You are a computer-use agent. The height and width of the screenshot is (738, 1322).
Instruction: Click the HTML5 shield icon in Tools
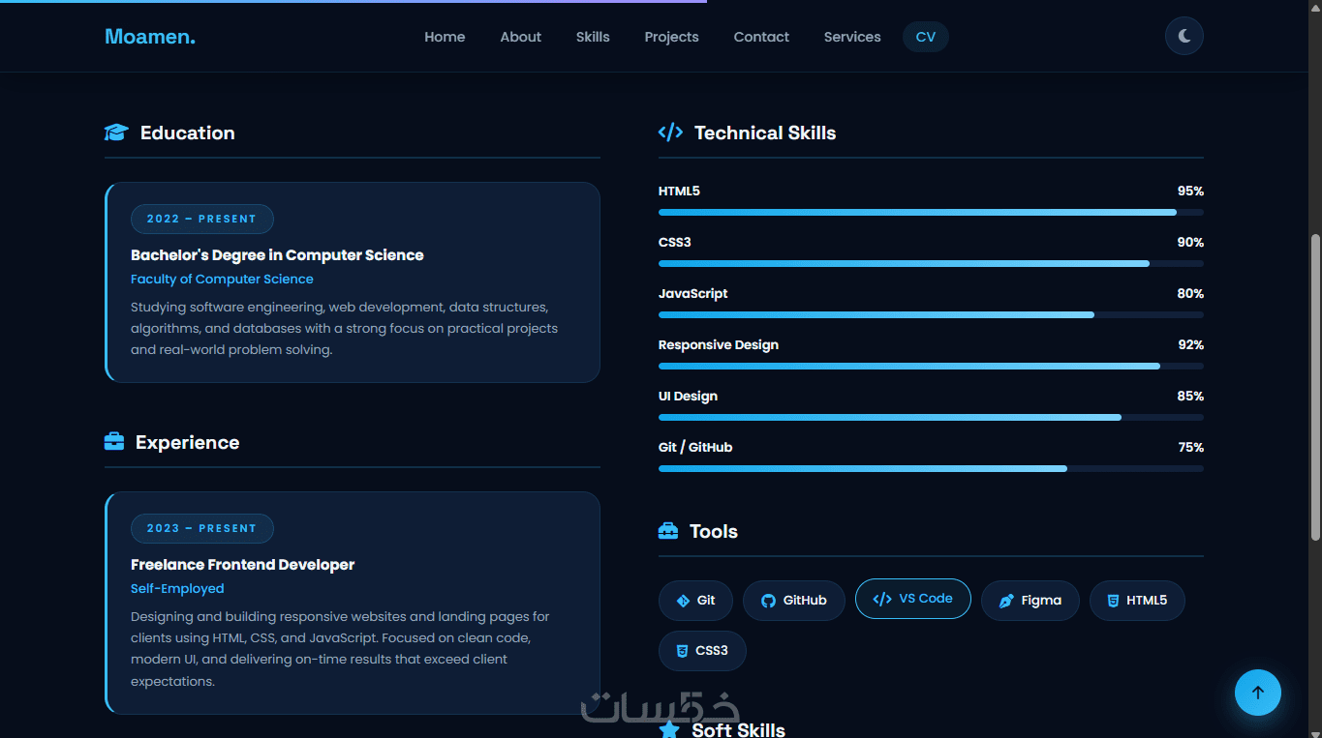[x=1113, y=601]
